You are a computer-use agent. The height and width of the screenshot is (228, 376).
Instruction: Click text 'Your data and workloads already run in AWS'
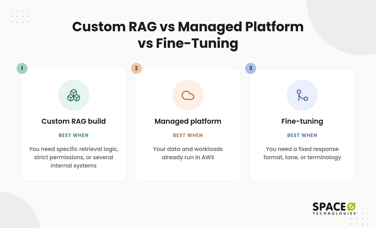(x=188, y=153)
